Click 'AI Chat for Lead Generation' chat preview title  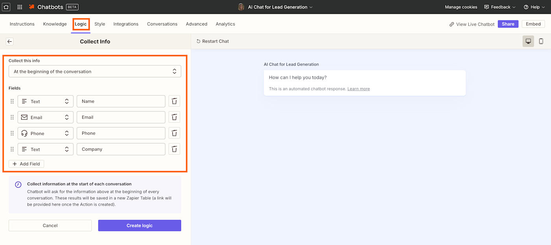click(291, 64)
